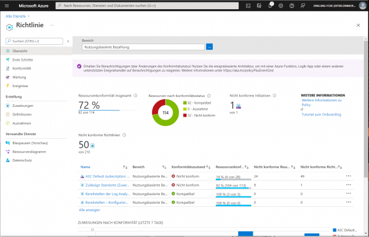This screenshot has height=237, width=369.
Task: Click info icon beside Nicht konforme Initiativen
Action: point(274,96)
